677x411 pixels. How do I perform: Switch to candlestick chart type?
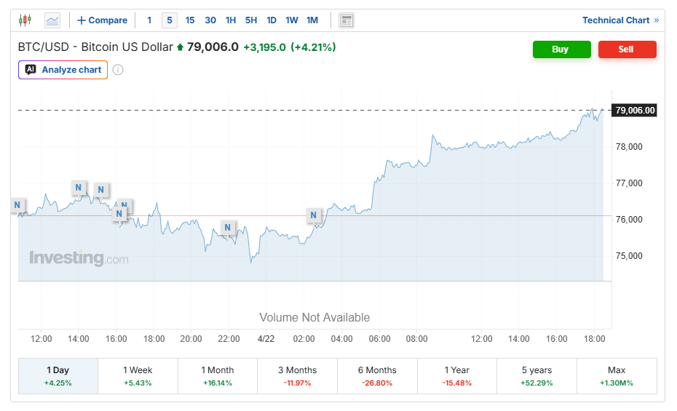point(25,20)
